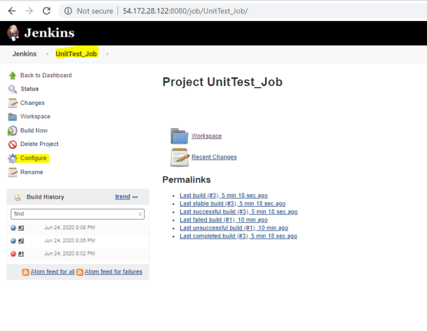Open the Last completed build (#3) permalink
427x331 pixels.
239,236
